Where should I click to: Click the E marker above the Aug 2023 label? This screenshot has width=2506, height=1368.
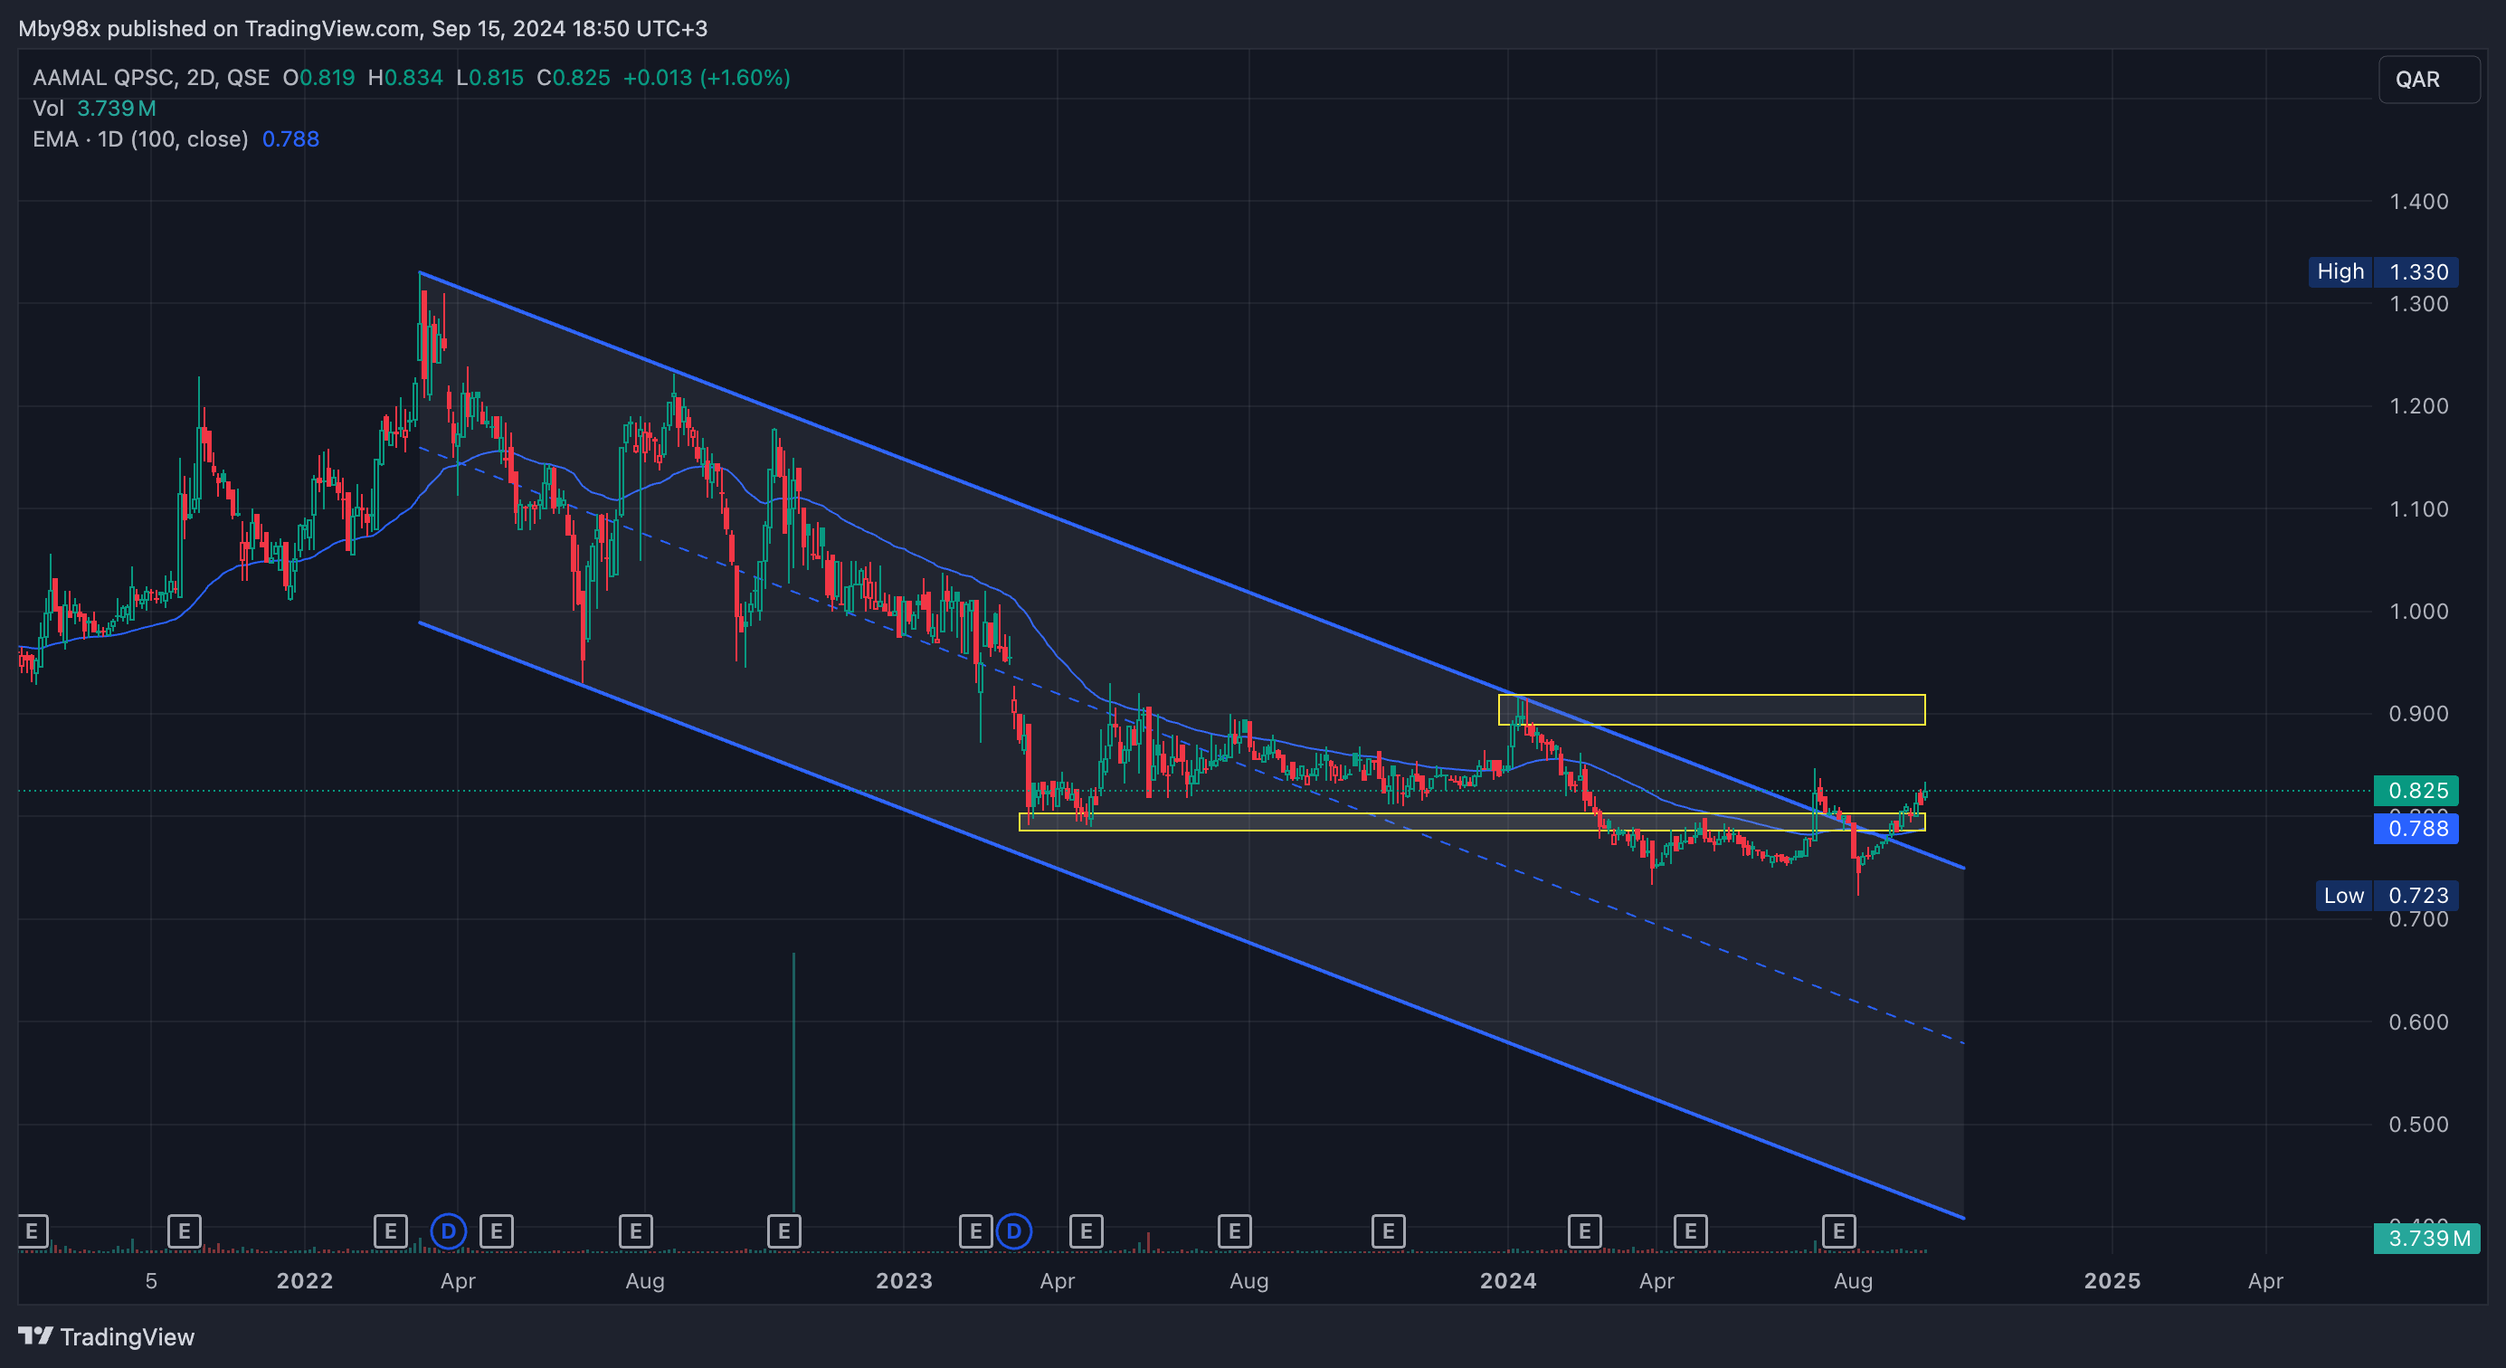click(1235, 1231)
